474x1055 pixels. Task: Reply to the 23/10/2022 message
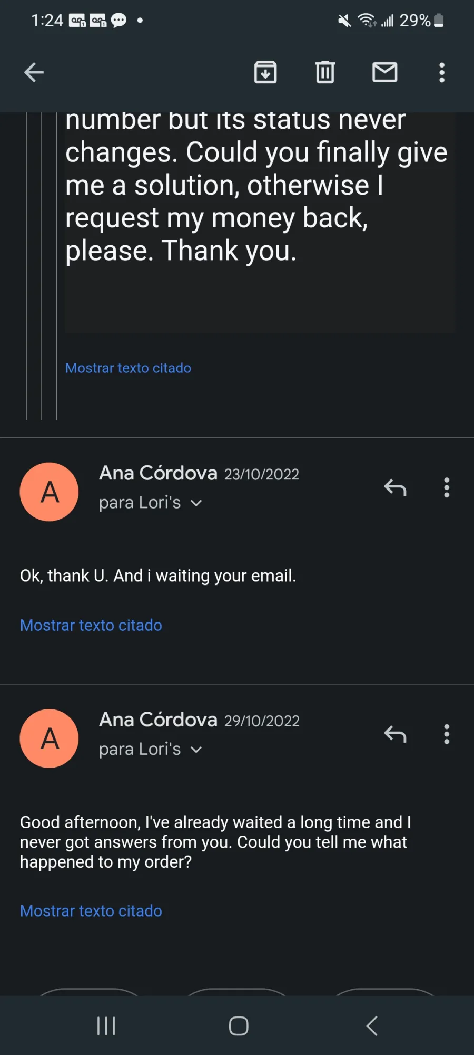[x=395, y=488]
